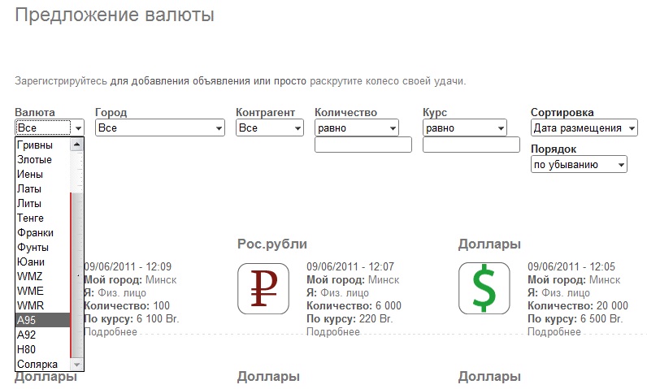Click the Russian ruble currency icon
The image size is (647, 389).
[x=263, y=287]
